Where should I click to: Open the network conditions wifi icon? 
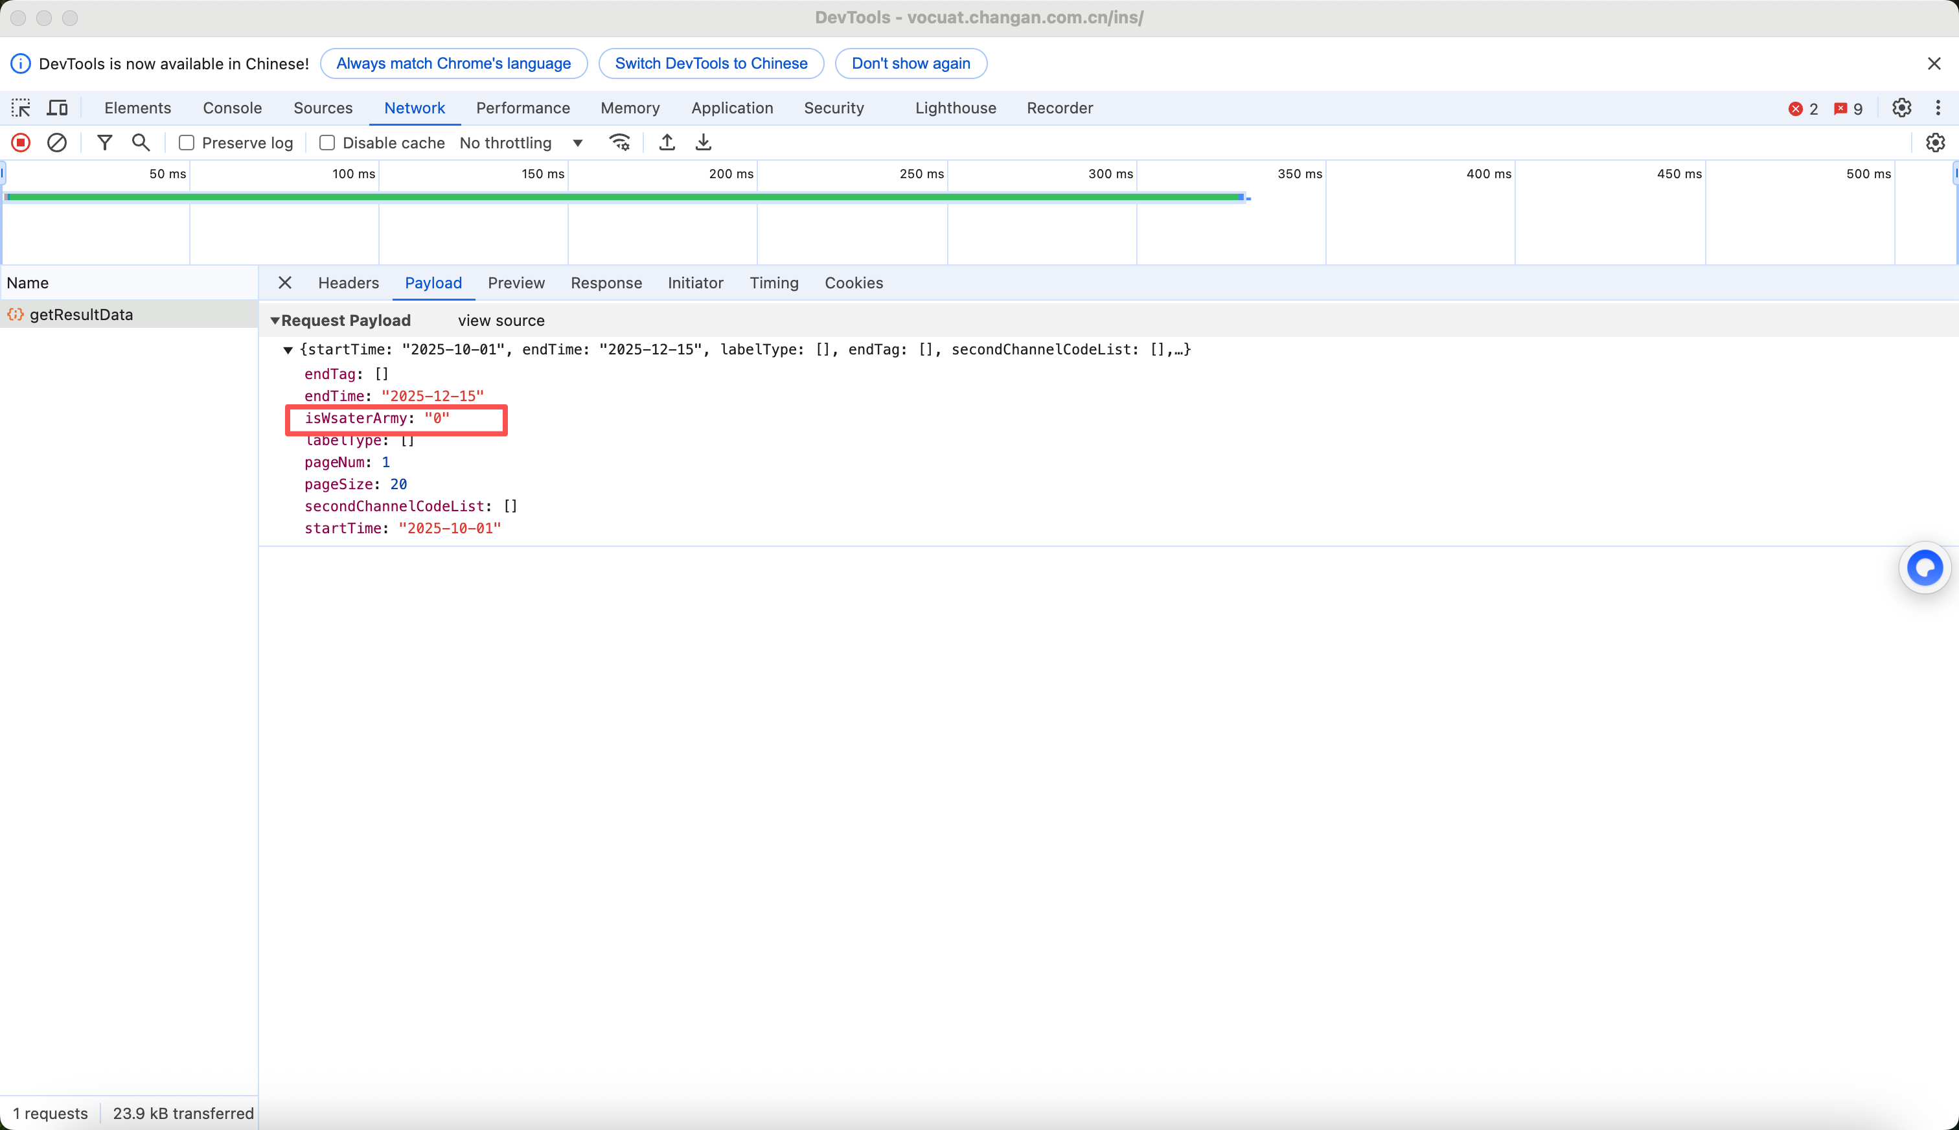619,143
